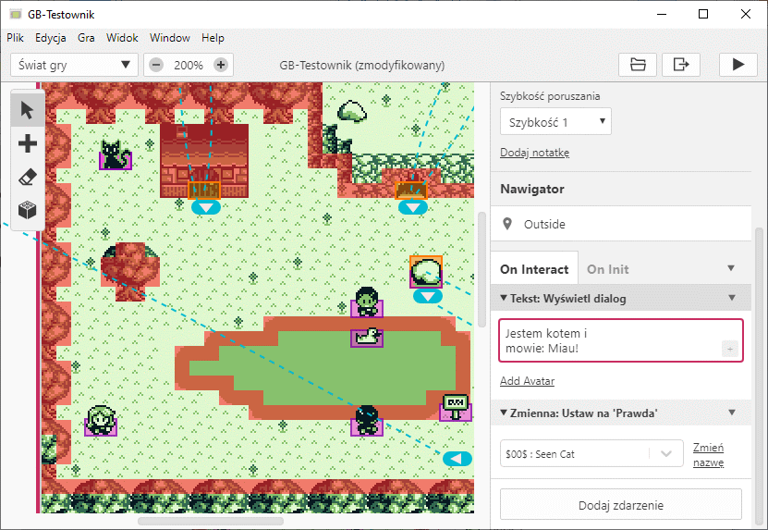Click the 200% zoom level value

[x=189, y=65]
